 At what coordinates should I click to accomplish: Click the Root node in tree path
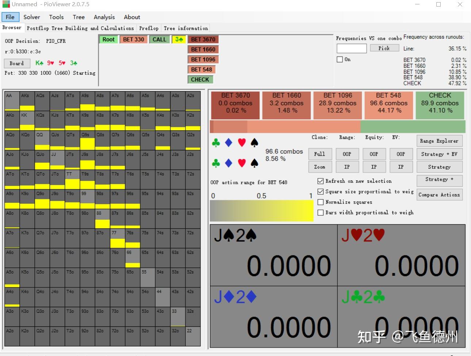coord(108,39)
